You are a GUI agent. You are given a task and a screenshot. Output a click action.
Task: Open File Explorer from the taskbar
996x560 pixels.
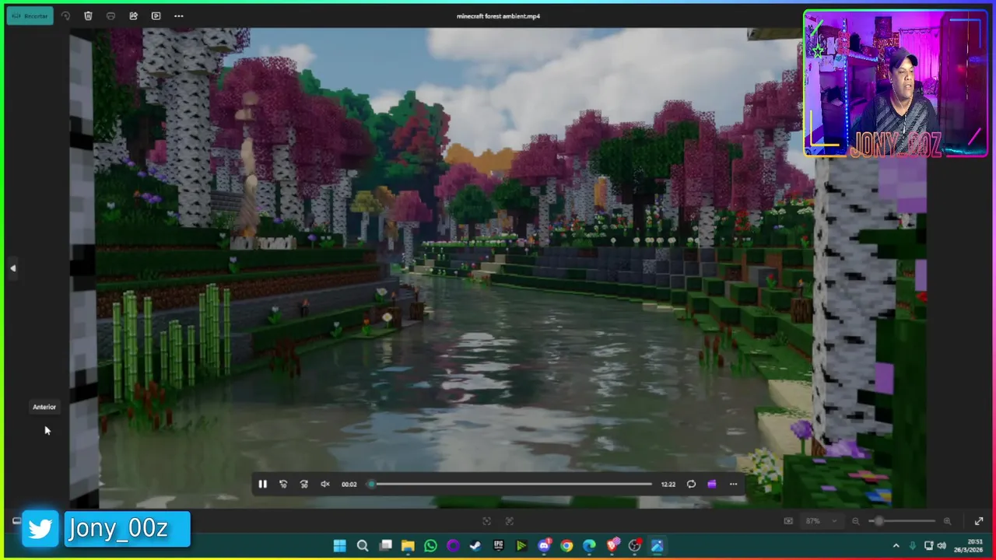[x=408, y=546]
